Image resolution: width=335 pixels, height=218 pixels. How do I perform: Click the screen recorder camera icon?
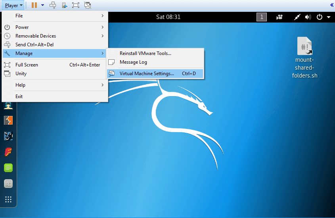click(279, 17)
